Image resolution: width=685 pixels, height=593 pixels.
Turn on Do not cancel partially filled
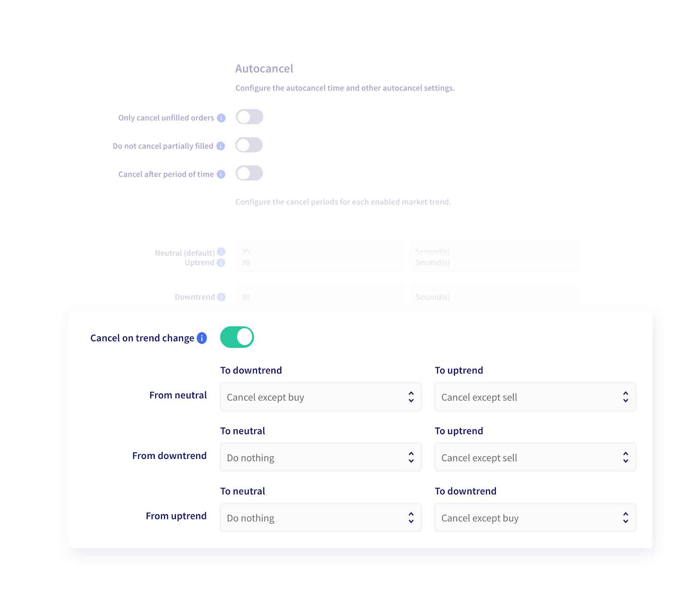click(249, 145)
